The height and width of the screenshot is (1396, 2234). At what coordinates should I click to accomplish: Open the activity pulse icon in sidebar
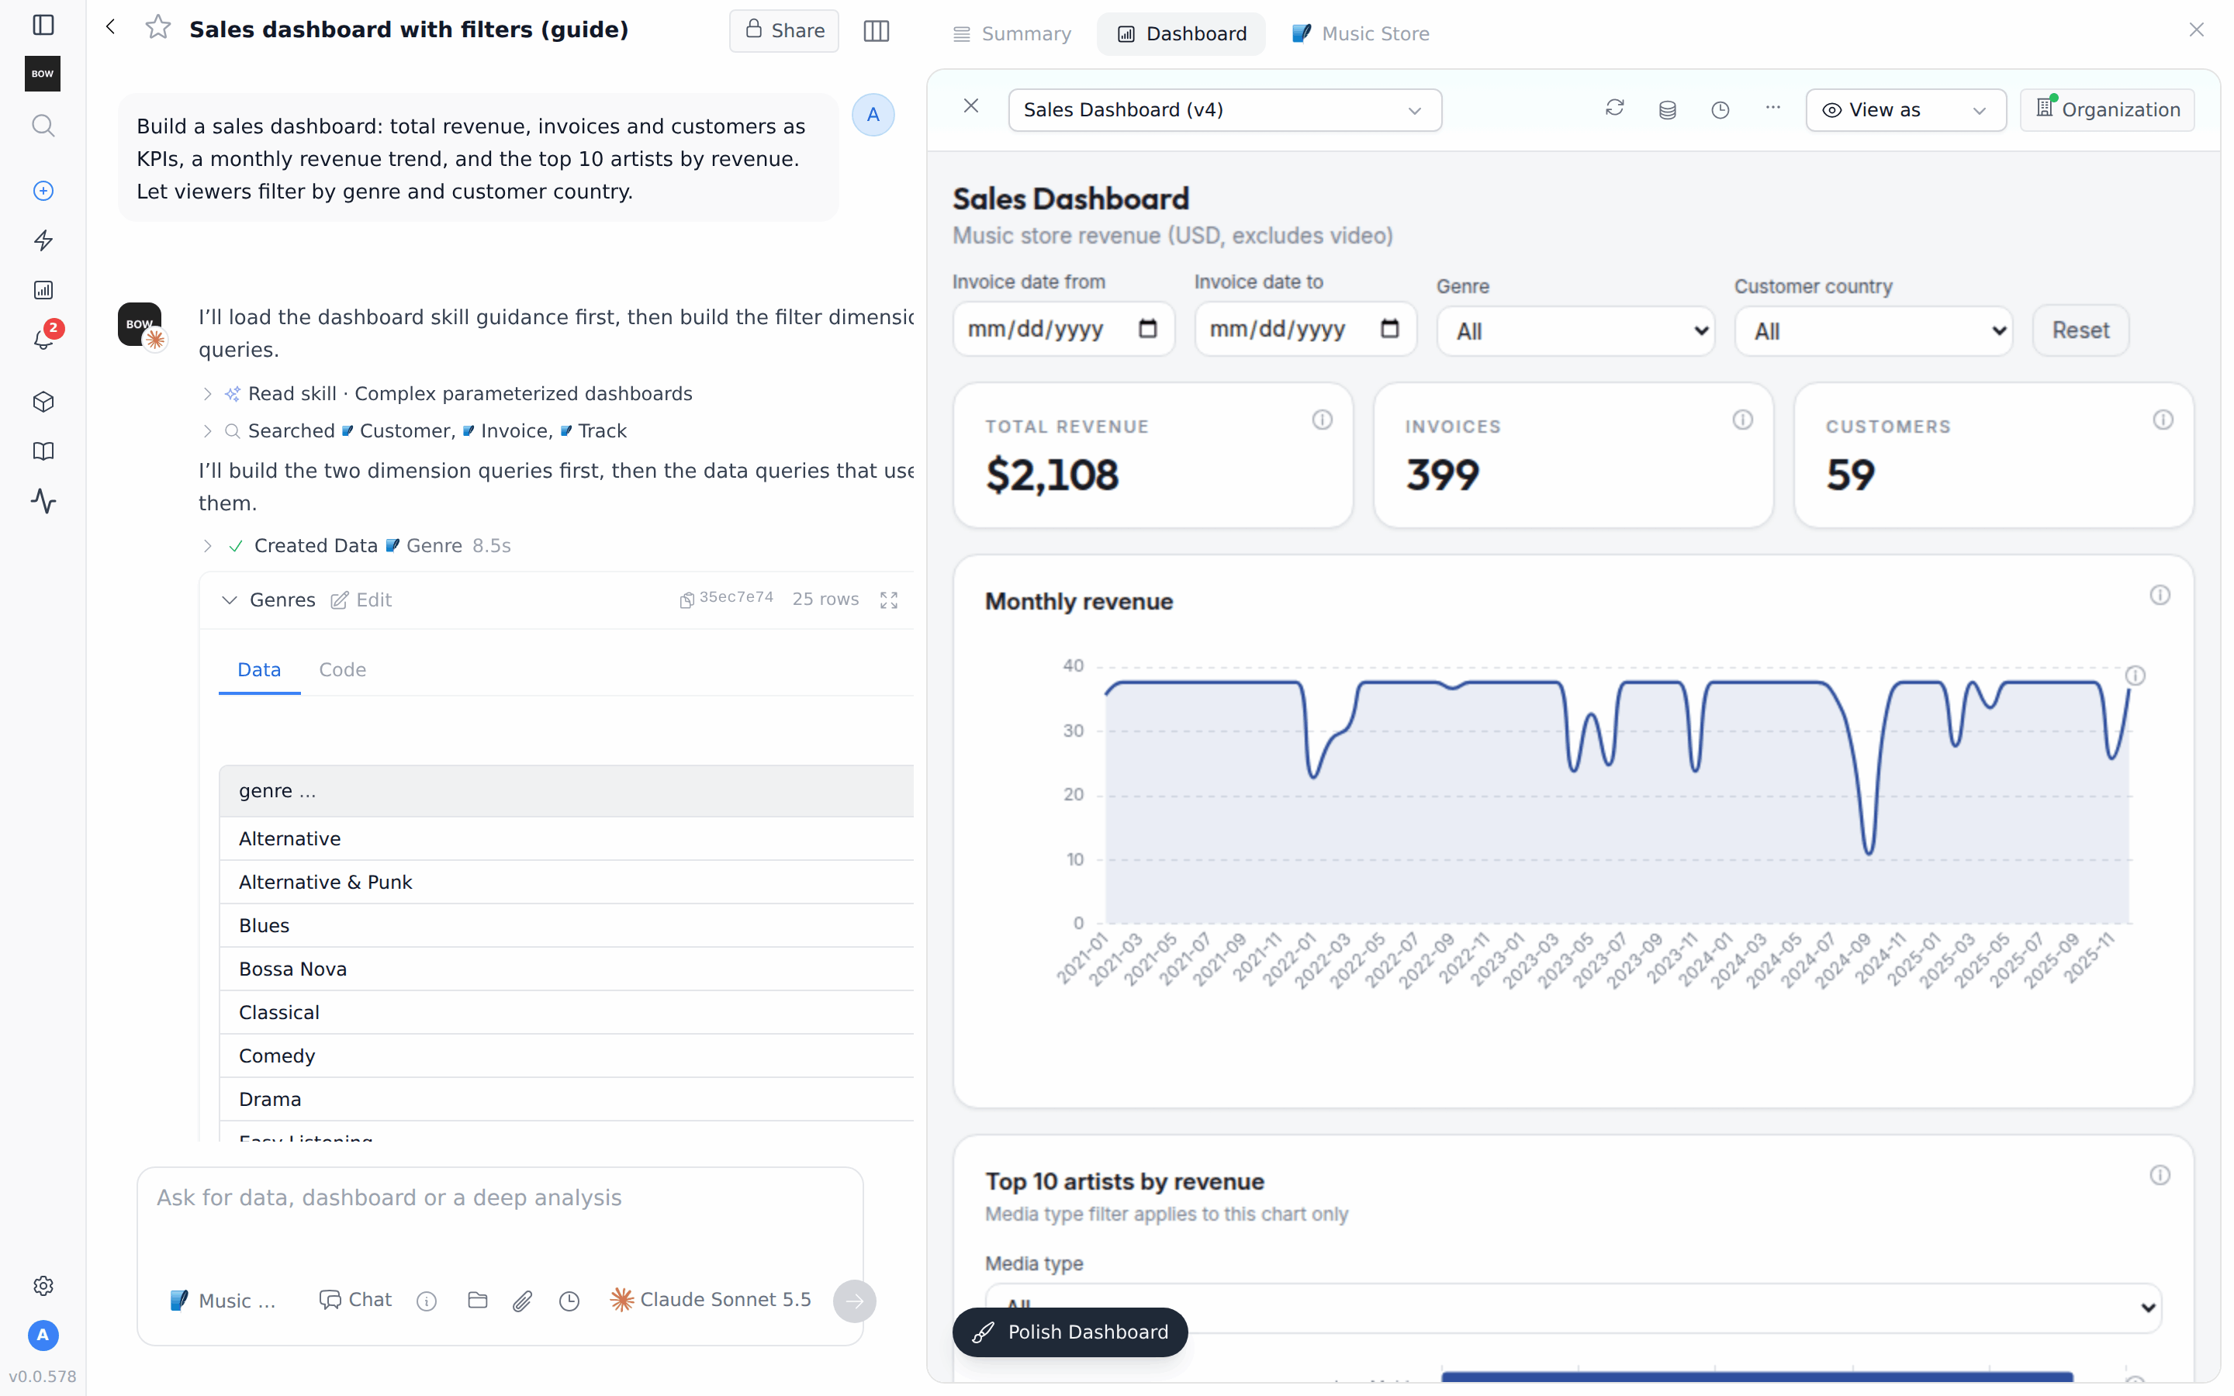[x=43, y=501]
